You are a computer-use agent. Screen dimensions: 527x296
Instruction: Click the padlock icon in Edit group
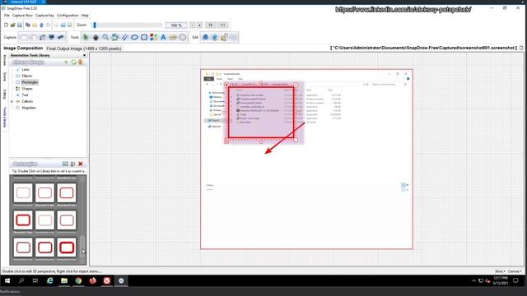pyautogui.click(x=224, y=37)
